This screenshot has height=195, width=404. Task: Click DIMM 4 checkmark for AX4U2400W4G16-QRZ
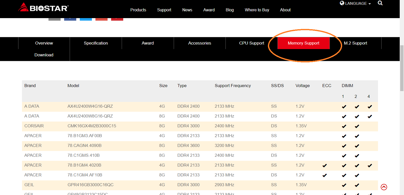(370, 107)
